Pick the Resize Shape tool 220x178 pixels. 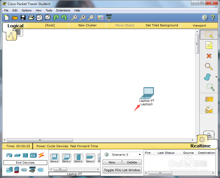pyautogui.click(x=209, y=88)
